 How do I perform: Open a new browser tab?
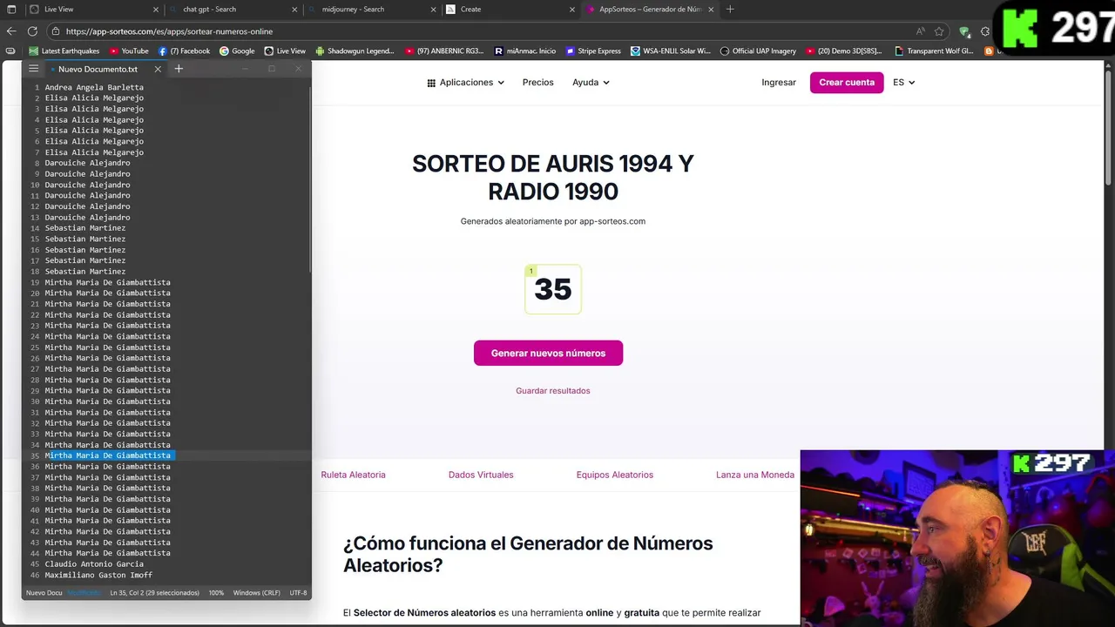[x=730, y=10]
